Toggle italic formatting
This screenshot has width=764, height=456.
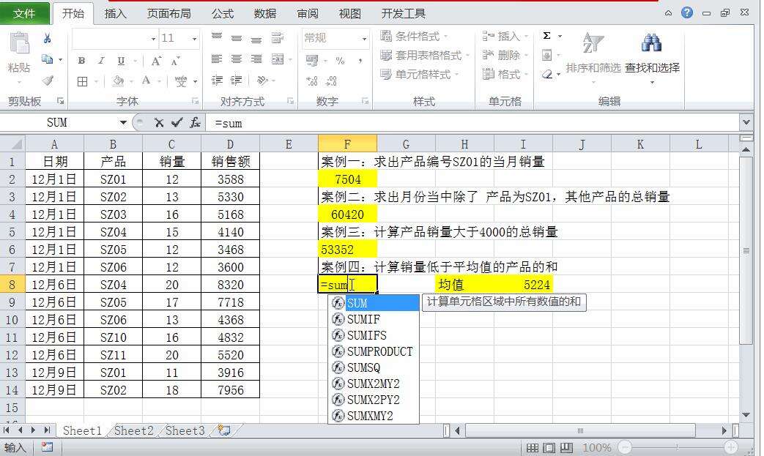pos(101,61)
